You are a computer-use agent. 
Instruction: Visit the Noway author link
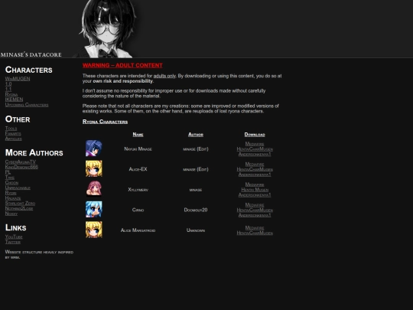(x=11, y=214)
